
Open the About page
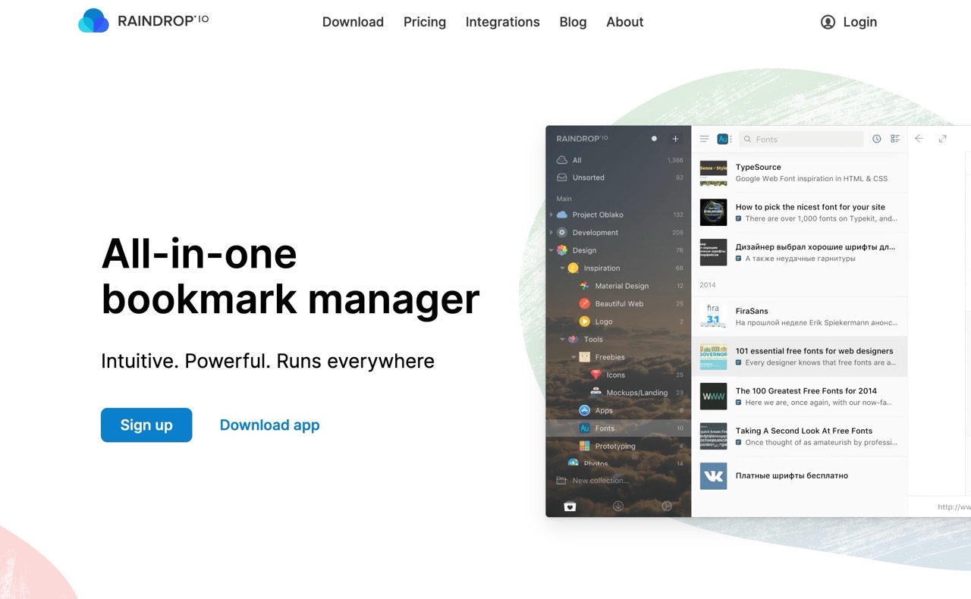click(x=625, y=22)
